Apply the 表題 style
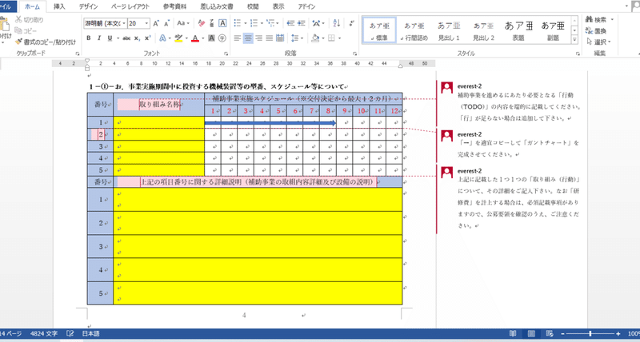640x342 pixels. click(518, 30)
